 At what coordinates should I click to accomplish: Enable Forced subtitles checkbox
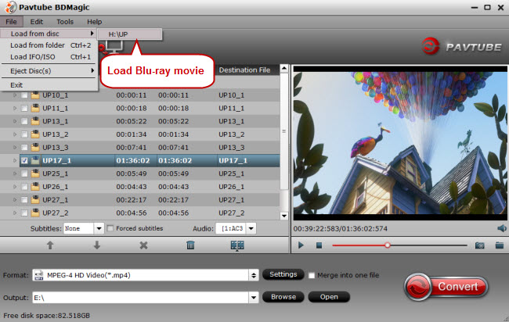click(x=110, y=228)
